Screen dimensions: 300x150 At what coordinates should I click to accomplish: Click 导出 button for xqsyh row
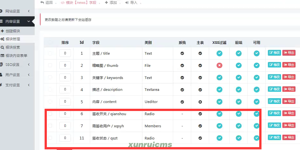click(x=289, y=125)
